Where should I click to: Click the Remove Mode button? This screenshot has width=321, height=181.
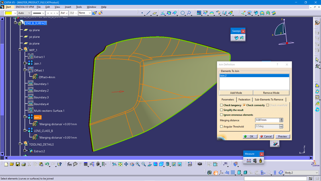point(271,93)
